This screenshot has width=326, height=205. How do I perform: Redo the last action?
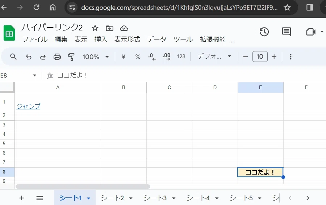(x=43, y=57)
